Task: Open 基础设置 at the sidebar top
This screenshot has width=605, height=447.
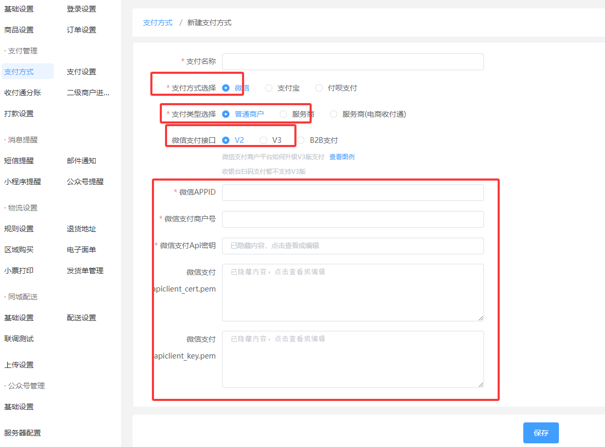Action: 19,9
